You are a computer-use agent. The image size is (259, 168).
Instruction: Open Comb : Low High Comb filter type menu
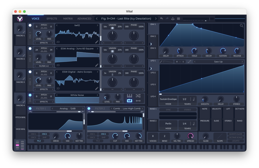pyautogui.click(x=127, y=109)
